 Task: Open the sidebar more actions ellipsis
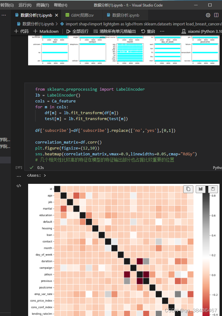tap(4, 15)
